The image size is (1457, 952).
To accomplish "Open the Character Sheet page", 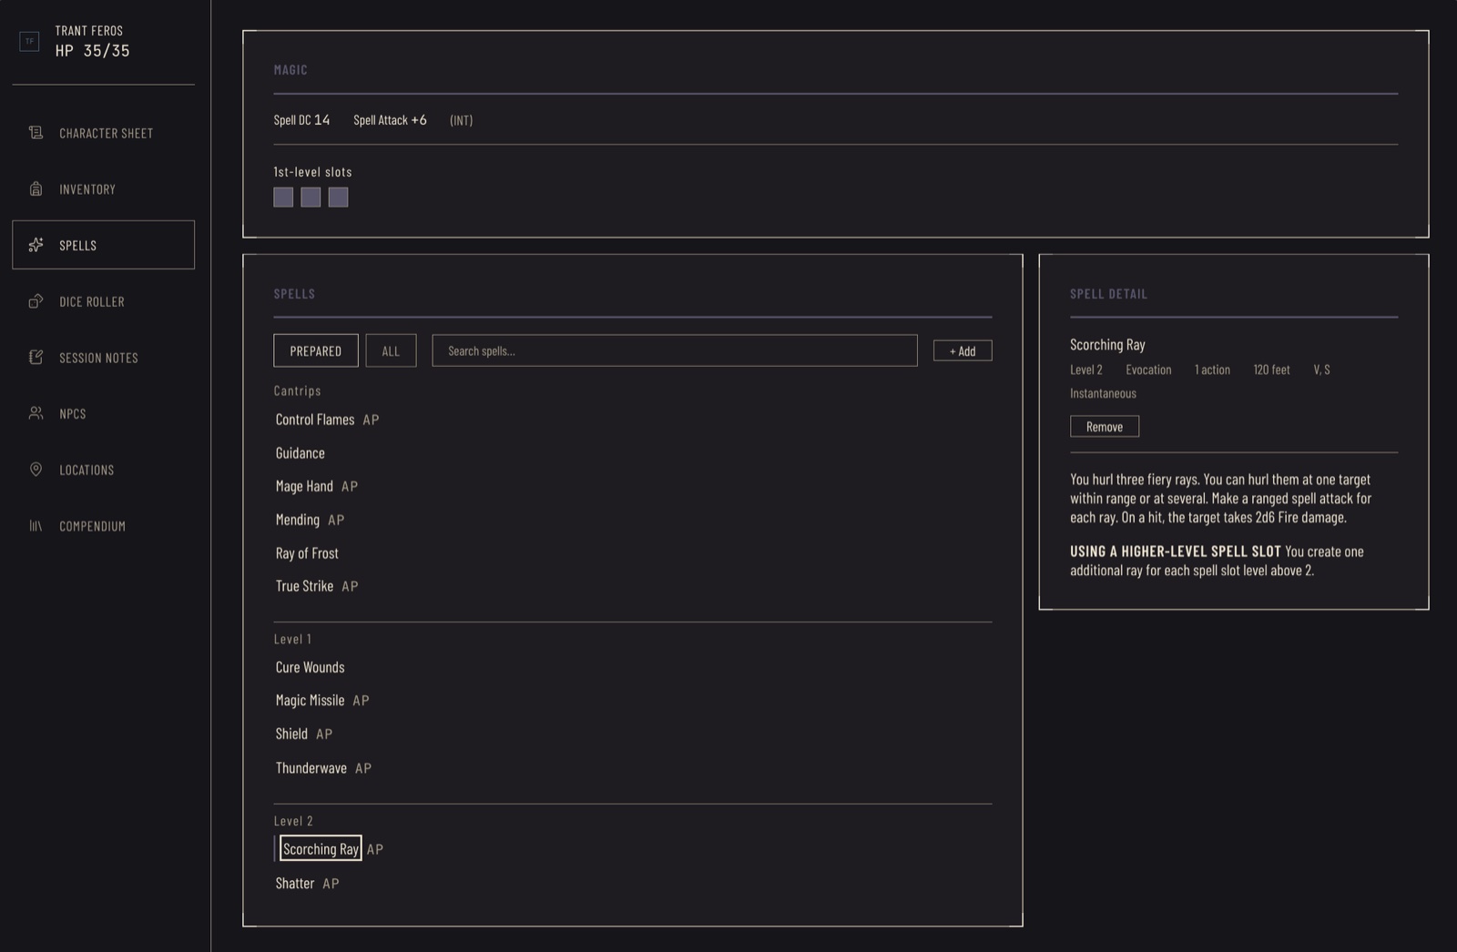I will 104,133.
